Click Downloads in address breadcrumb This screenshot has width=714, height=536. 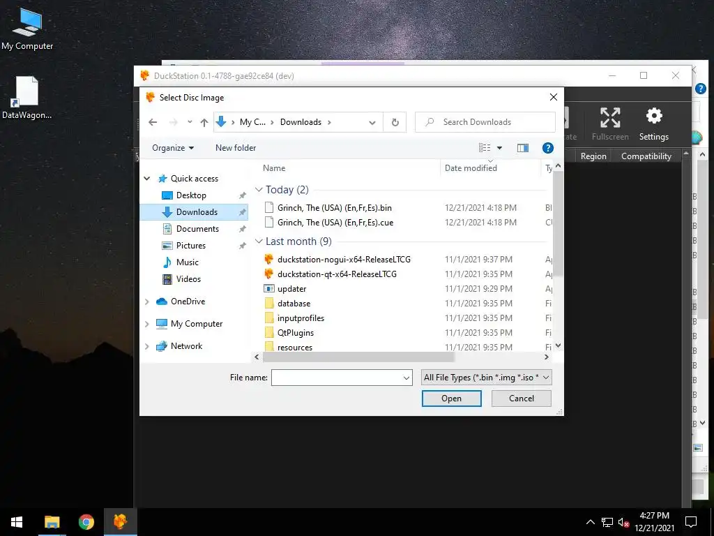tap(301, 122)
